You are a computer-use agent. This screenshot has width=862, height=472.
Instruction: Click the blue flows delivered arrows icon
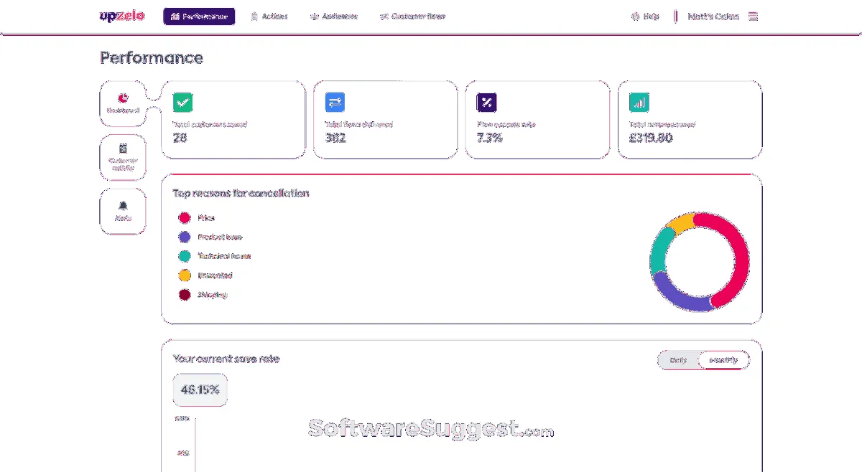pyautogui.click(x=335, y=103)
